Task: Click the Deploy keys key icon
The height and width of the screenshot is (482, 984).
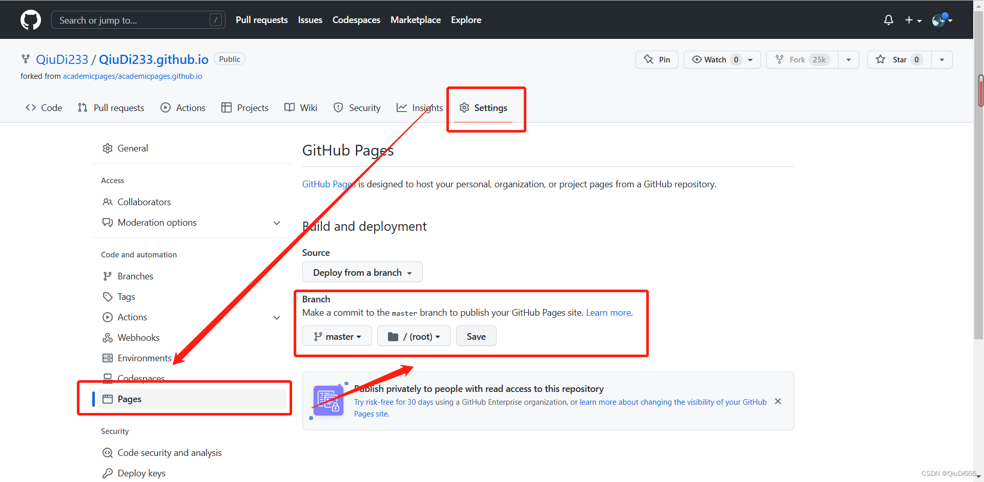Action: [108, 473]
